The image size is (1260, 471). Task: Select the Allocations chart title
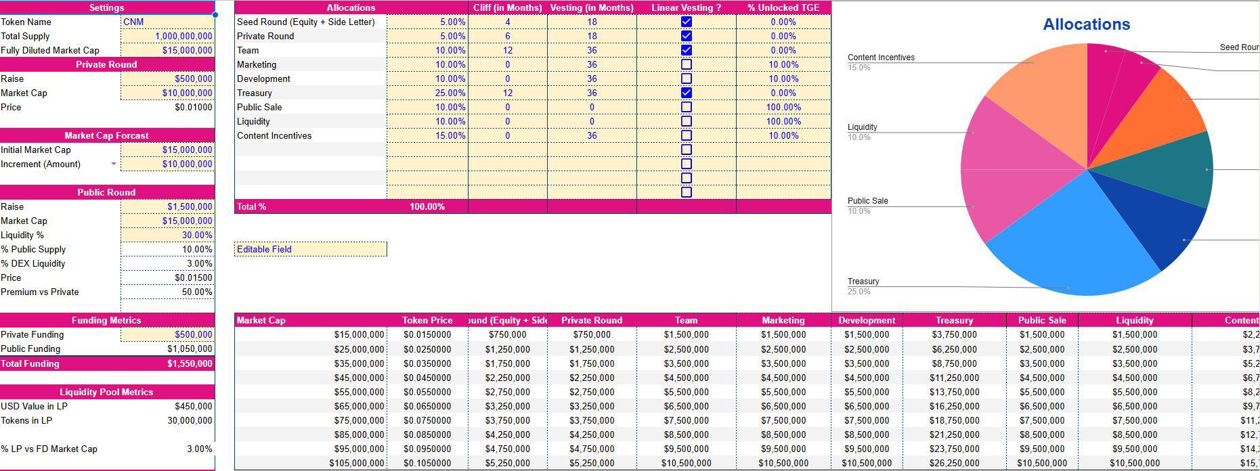(x=1086, y=24)
